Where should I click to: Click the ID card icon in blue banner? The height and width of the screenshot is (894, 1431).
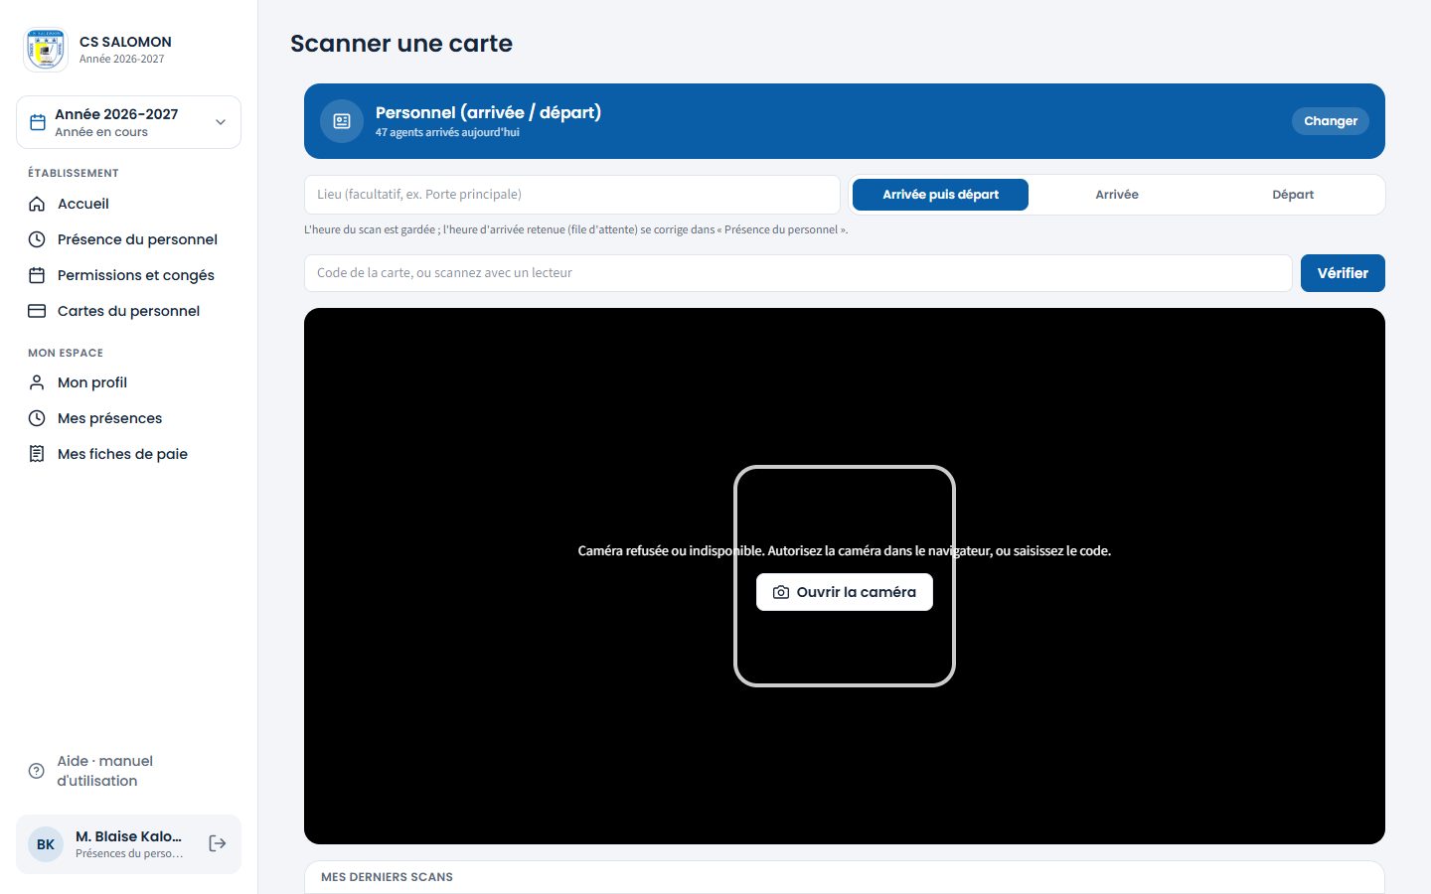tap(342, 121)
